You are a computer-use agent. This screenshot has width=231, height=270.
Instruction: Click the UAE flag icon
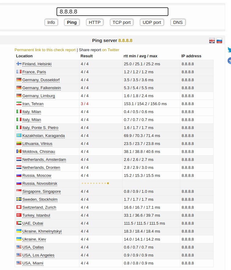tap(19, 223)
